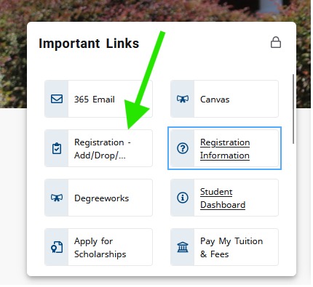Click the lock icon beside Important Links
Viewport: 313px width, 287px height.
[x=276, y=42]
